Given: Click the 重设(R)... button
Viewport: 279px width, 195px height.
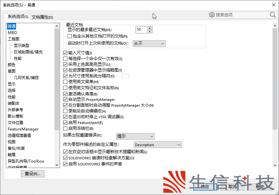Looking at the screenshot, I should pos(33,174).
